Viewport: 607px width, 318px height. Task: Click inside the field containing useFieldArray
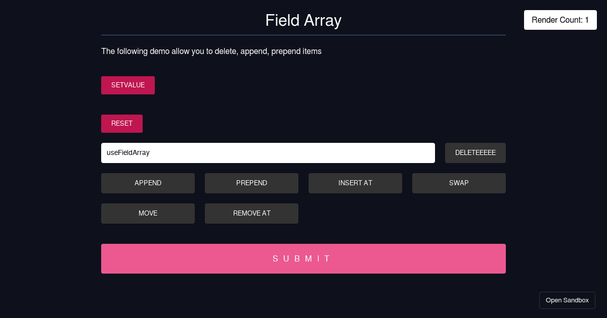[268, 152]
